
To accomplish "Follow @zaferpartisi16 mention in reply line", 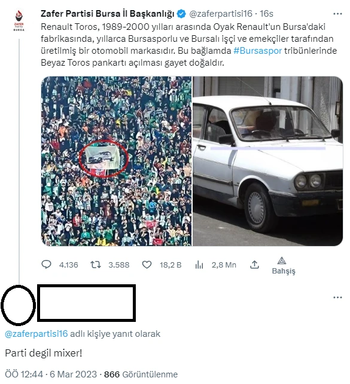I will click(36, 334).
